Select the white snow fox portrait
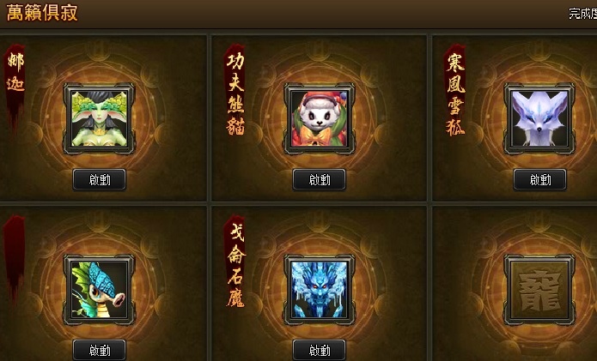The width and height of the screenshot is (597, 361). point(539,118)
